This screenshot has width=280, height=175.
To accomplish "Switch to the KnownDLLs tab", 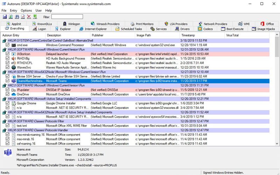I will pyautogui.click(x=42, y=24).
